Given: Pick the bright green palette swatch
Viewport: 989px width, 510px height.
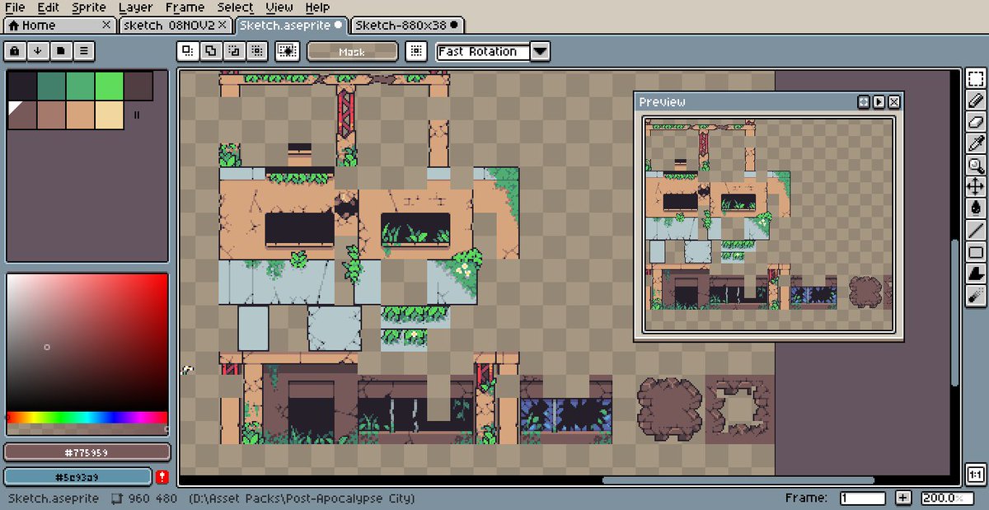Looking at the screenshot, I should 109,86.
